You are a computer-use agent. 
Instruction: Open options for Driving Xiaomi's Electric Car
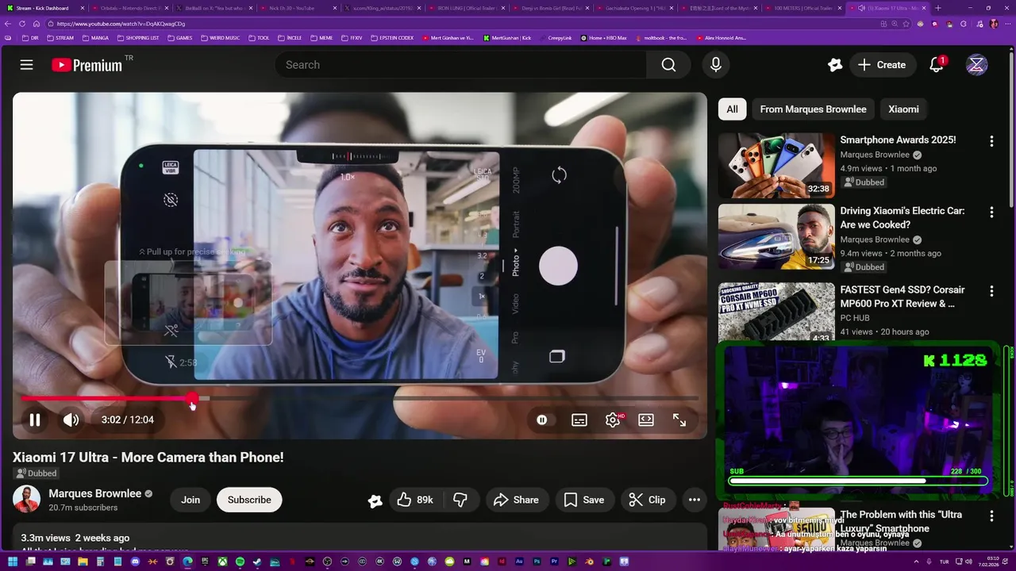[991, 213]
